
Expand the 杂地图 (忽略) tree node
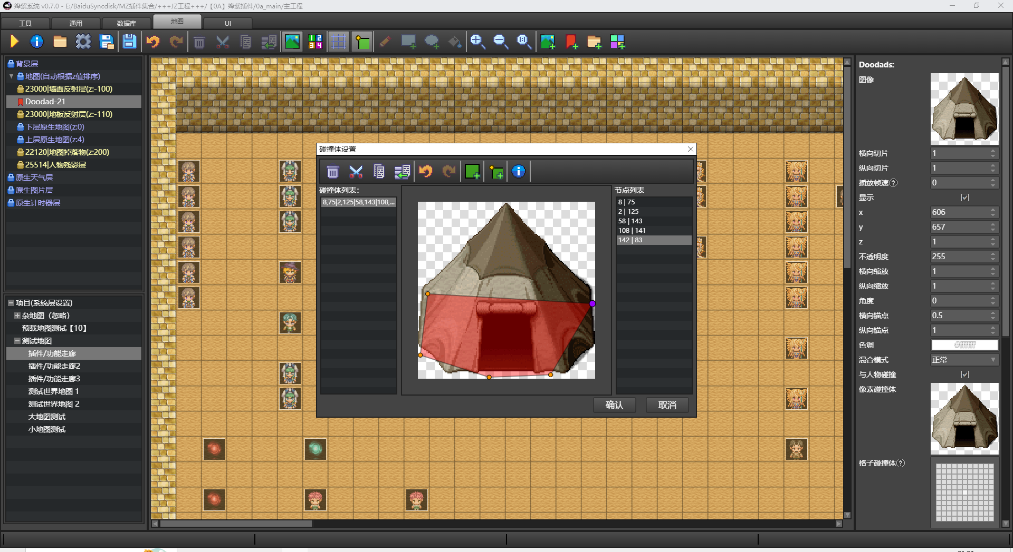coord(17,316)
